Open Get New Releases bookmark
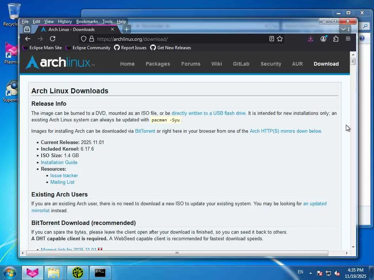The height and width of the screenshot is (280, 374). (x=171, y=48)
